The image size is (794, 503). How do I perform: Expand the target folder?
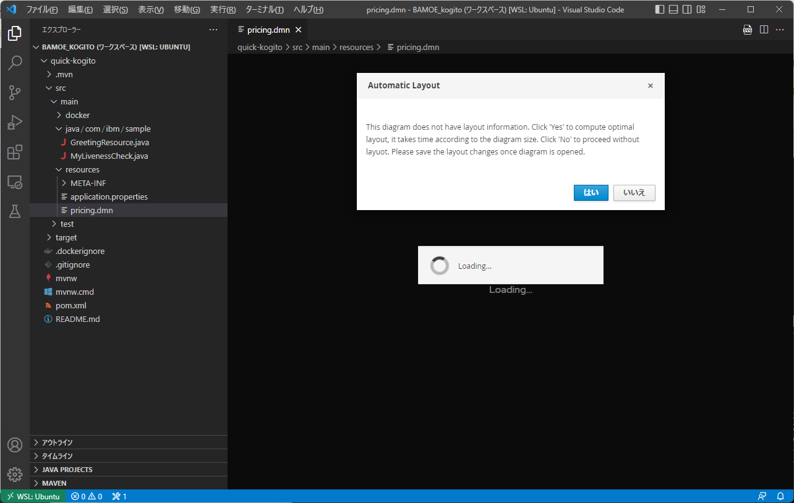(x=129, y=237)
